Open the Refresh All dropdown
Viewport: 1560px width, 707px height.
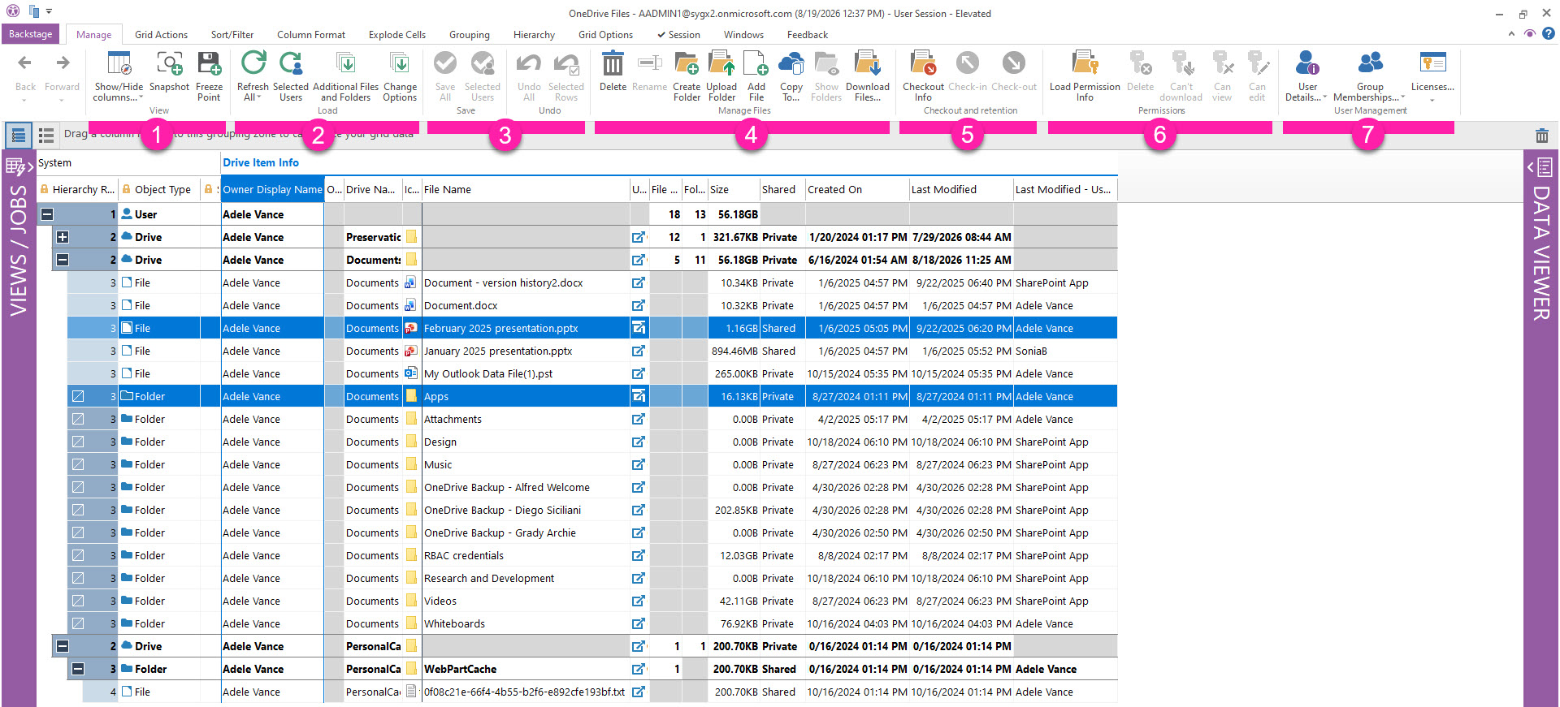pyautogui.click(x=253, y=93)
